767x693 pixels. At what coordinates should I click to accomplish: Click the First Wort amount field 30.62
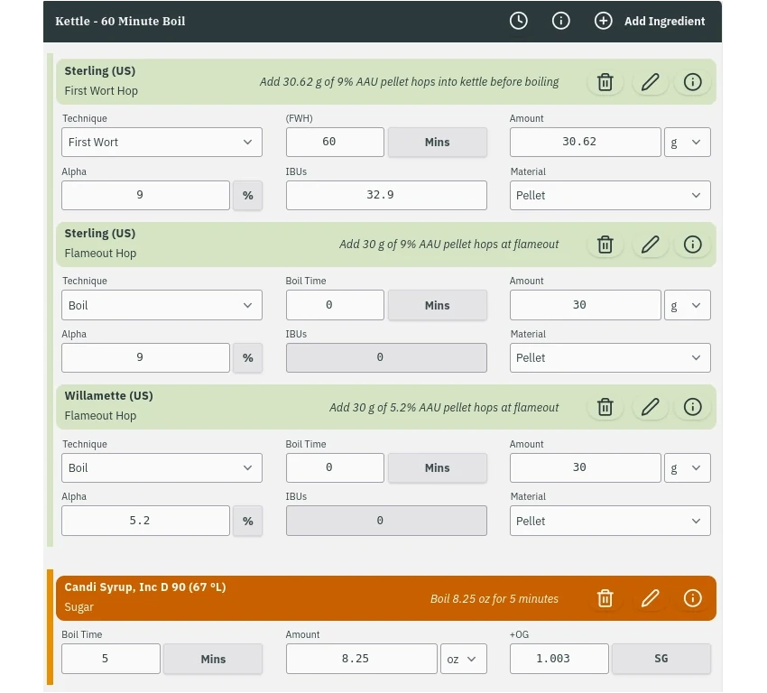click(x=585, y=142)
